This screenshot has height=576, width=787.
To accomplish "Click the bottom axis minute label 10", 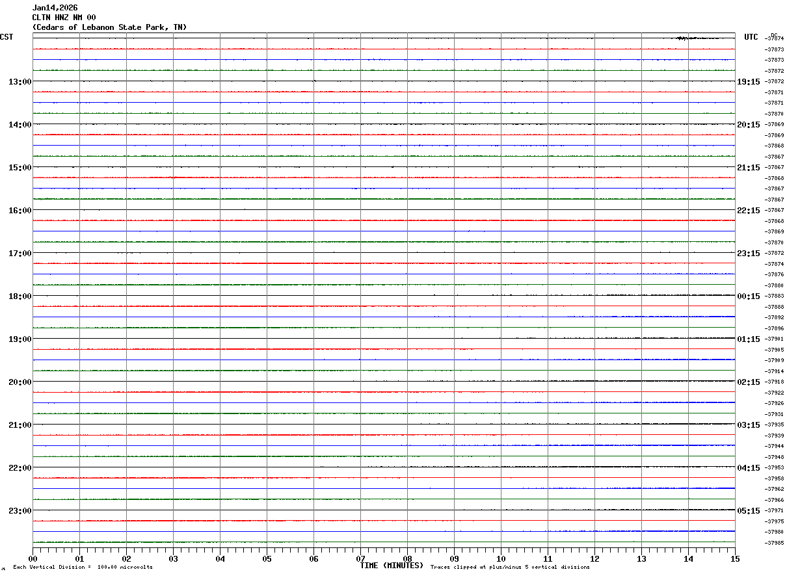I will [501, 558].
